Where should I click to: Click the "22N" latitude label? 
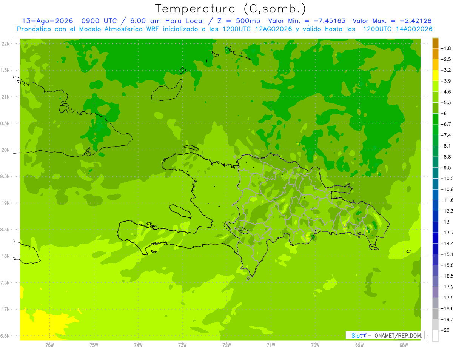point(6,44)
